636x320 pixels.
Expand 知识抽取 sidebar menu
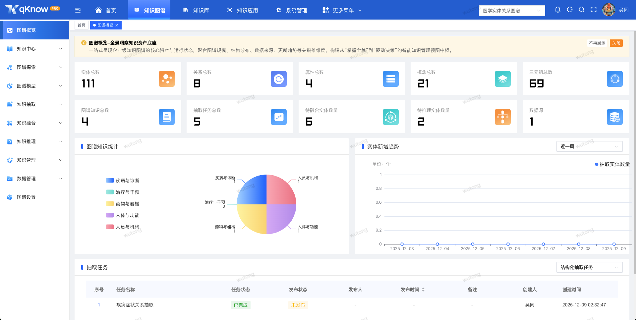(x=35, y=104)
